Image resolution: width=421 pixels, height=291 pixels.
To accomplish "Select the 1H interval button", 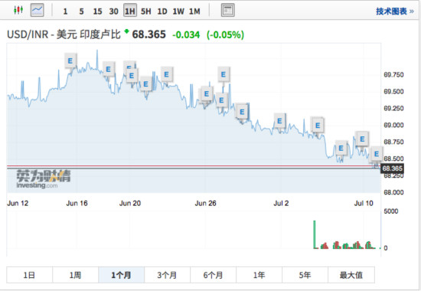I will point(130,11).
